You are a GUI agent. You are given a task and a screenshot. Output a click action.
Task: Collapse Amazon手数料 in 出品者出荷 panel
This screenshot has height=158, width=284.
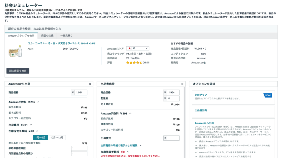pos(130,113)
